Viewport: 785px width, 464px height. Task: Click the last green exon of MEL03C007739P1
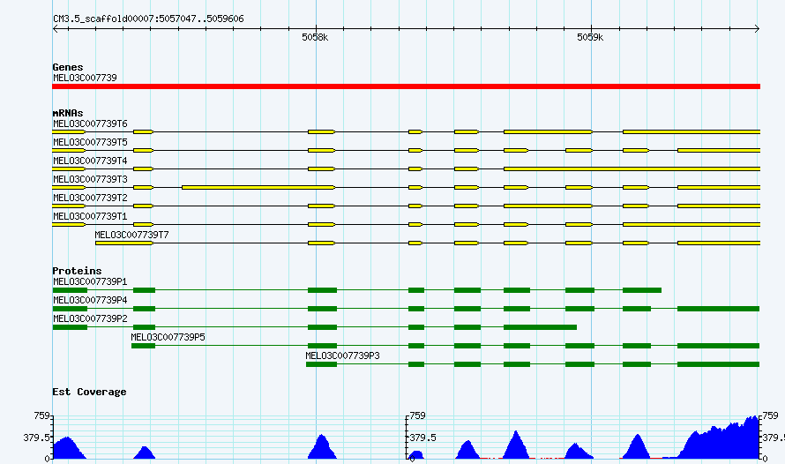pos(642,290)
